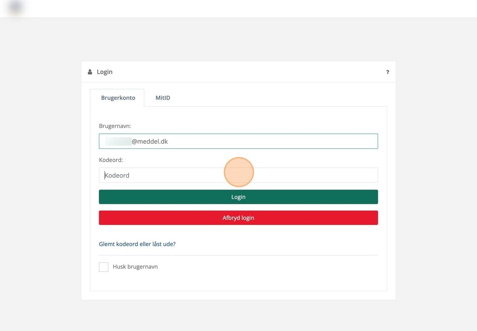Viewport: 477px width, 331px height.
Task: Click the Kodeord: field label
Action: [111, 160]
